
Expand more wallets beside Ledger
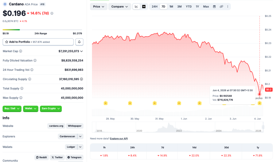click(80, 147)
